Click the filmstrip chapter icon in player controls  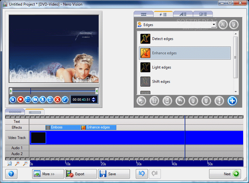coord(50,100)
